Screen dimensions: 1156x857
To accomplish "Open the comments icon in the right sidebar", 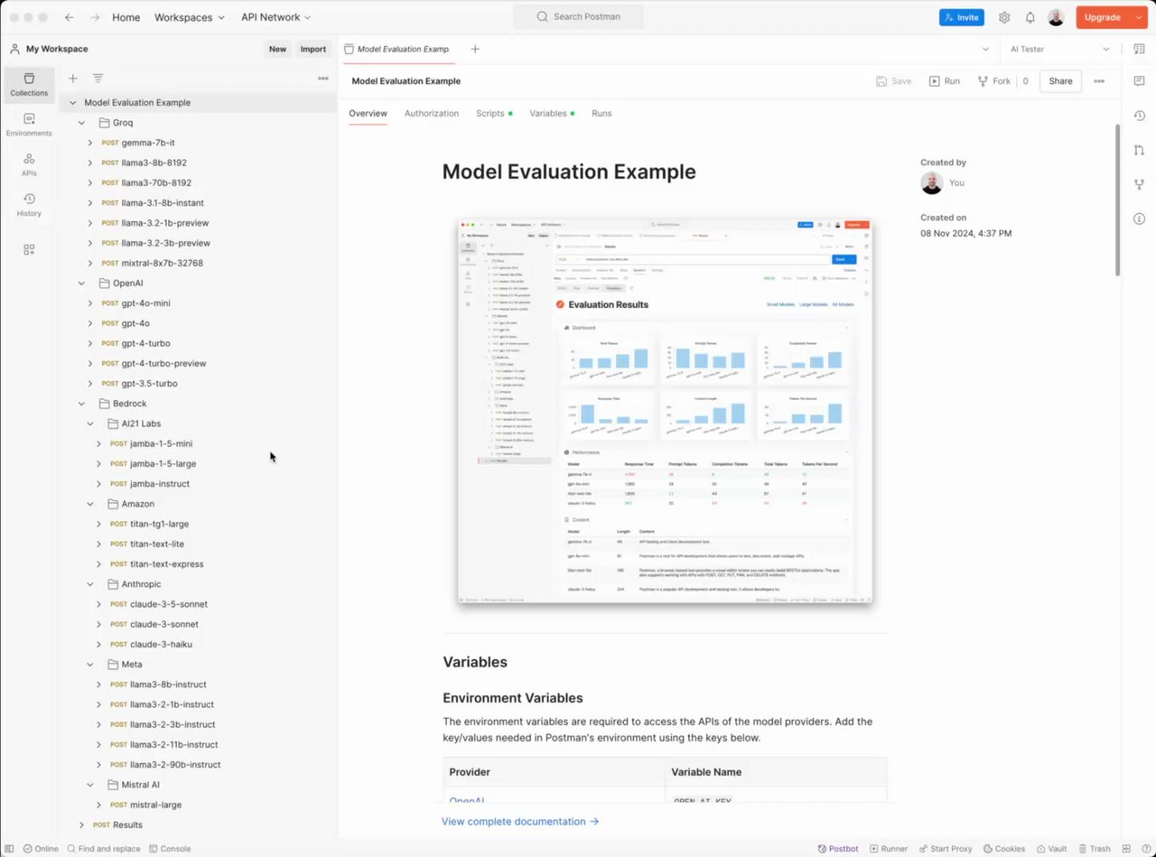I will point(1139,81).
